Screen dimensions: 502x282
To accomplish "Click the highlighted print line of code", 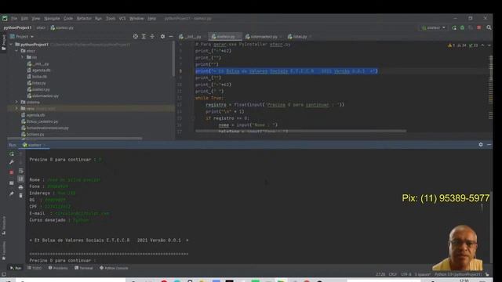I will pyautogui.click(x=286, y=71).
